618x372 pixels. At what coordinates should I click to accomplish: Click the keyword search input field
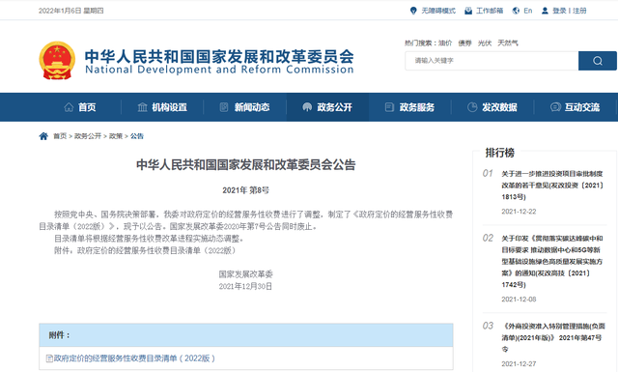coord(492,61)
